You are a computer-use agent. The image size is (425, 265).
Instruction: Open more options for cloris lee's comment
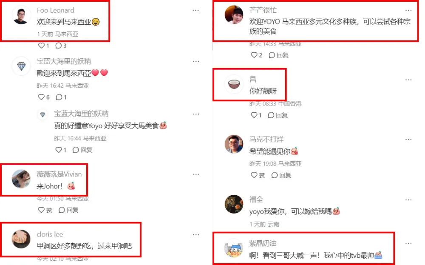(195, 235)
